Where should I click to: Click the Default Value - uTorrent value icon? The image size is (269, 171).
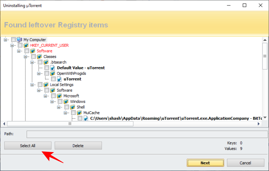tap(53, 68)
